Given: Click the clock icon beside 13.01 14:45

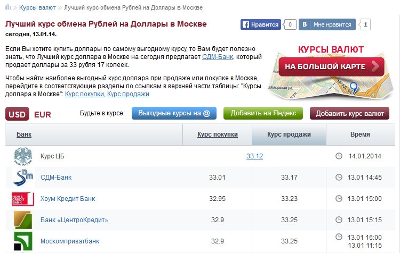Looking at the screenshot, I should tap(339, 177).
